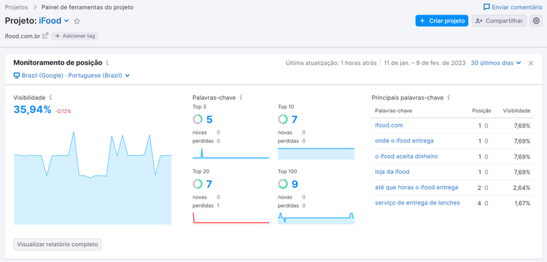This screenshot has width=547, height=262.
Task: Show info icon beside Visibilidade
Action: pyautogui.click(x=50, y=98)
